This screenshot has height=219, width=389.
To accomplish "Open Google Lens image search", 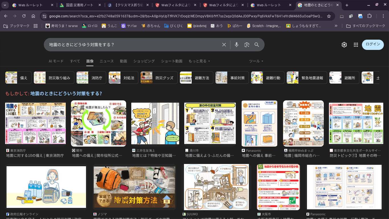I will 247,45.
